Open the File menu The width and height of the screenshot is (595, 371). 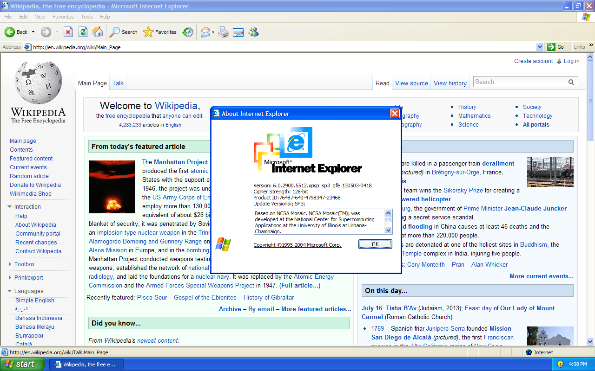[x=8, y=17]
